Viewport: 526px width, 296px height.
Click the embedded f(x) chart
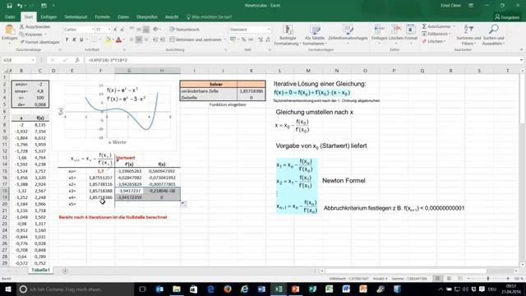pyautogui.click(x=114, y=116)
